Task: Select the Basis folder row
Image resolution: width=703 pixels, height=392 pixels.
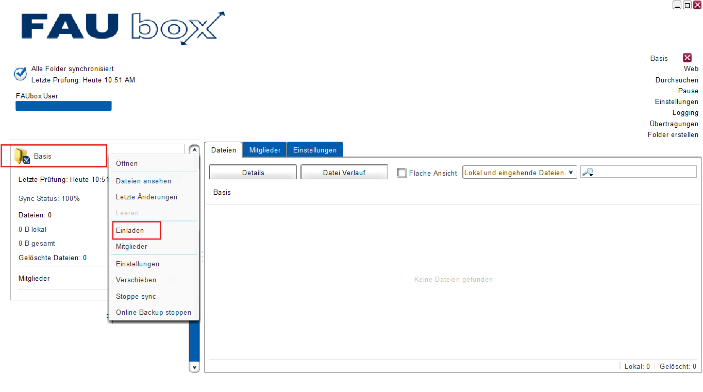Action: [x=54, y=156]
